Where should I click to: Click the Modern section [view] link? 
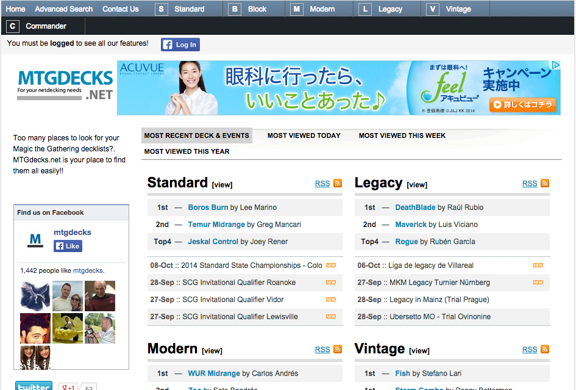pyautogui.click(x=212, y=350)
